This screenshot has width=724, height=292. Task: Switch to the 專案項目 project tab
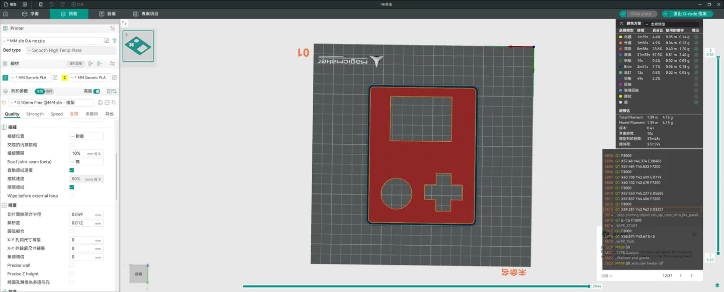pos(146,14)
